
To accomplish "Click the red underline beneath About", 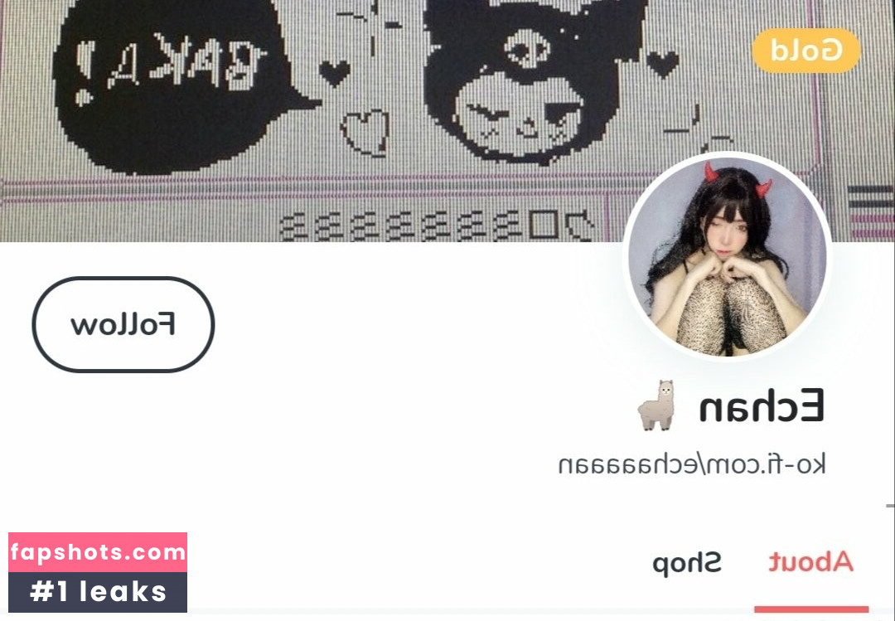I will tap(811, 609).
